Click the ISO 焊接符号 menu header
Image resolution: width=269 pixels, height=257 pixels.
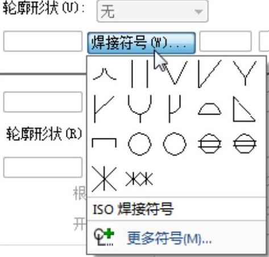[133, 209]
